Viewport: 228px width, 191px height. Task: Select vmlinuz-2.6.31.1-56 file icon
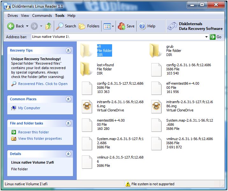click(x=156, y=144)
